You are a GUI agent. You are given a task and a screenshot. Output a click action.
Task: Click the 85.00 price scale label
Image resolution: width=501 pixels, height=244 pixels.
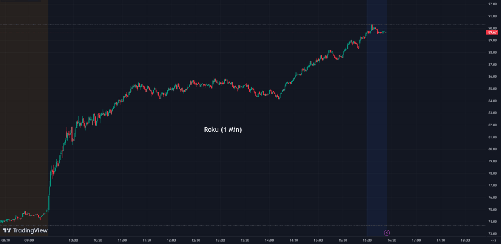pos(492,89)
